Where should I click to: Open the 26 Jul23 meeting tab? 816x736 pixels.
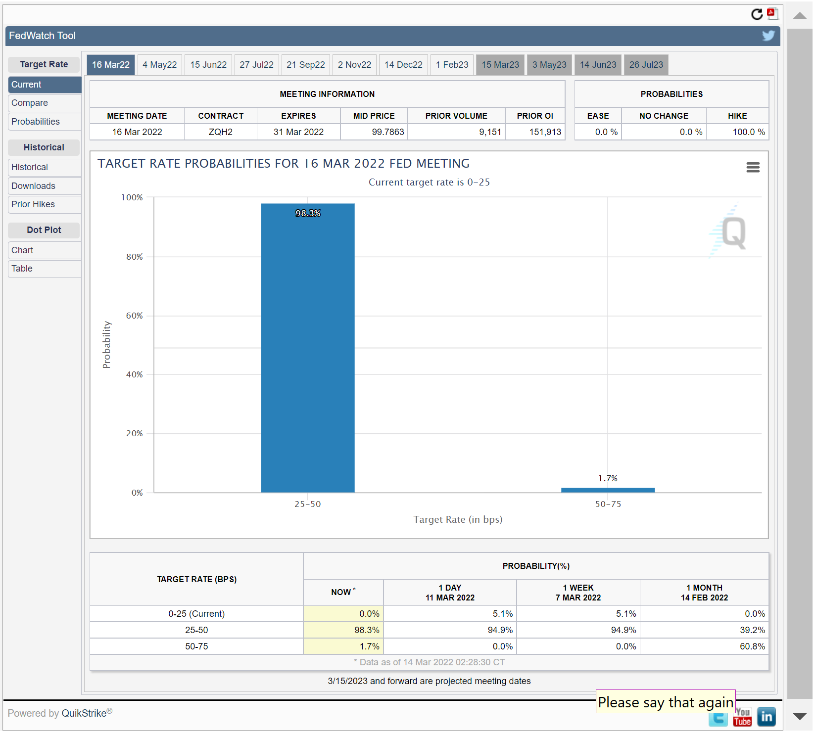[646, 65]
